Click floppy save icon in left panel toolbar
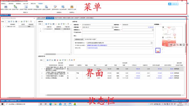189x106 pixels. coord(16,21)
